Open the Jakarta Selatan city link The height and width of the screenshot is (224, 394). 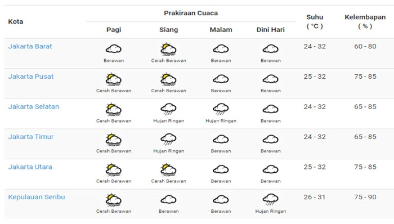point(33,107)
